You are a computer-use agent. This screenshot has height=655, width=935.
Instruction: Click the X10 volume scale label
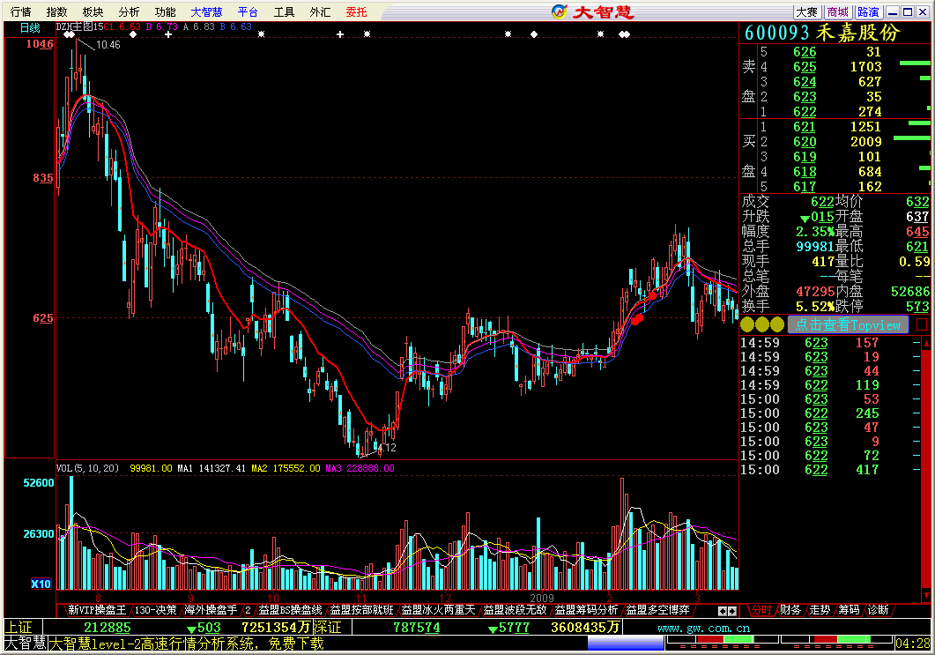tap(41, 584)
